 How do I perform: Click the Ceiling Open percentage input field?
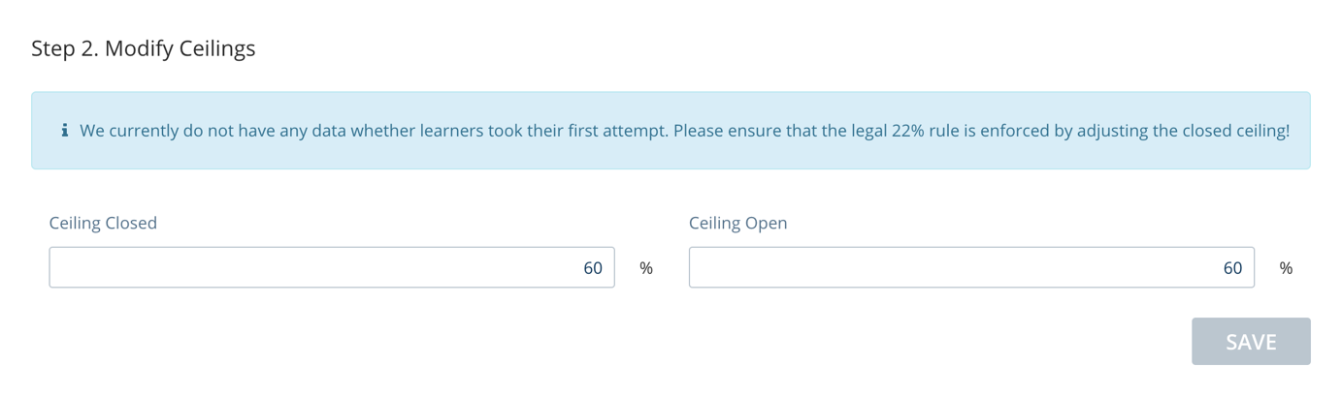971,267
